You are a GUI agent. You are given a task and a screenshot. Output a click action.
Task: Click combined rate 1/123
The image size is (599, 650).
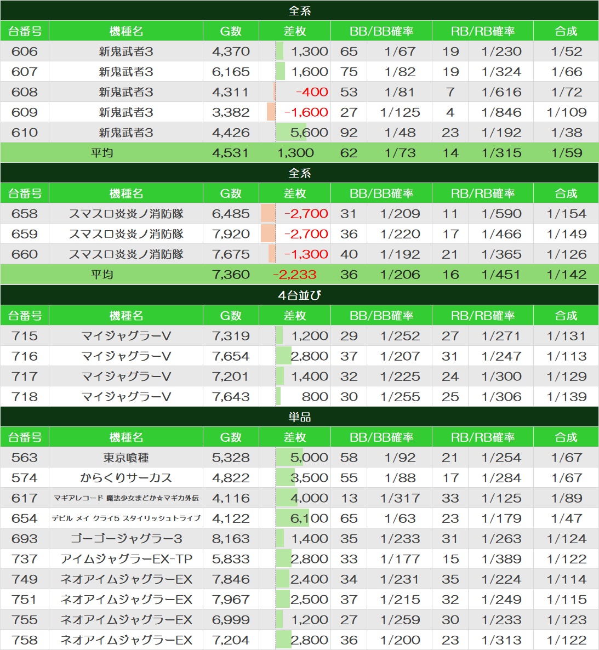pyautogui.click(x=567, y=620)
